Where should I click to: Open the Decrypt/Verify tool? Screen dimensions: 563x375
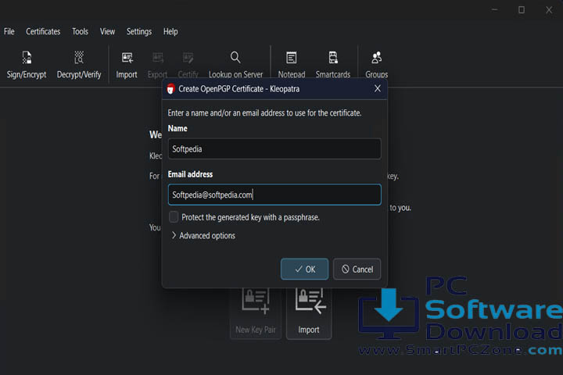tap(79, 65)
